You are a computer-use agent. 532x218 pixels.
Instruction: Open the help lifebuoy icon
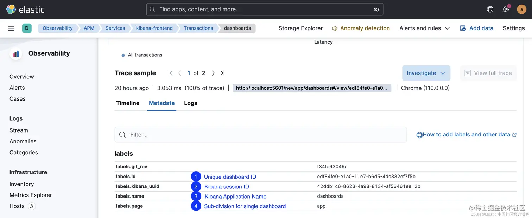(490, 9)
